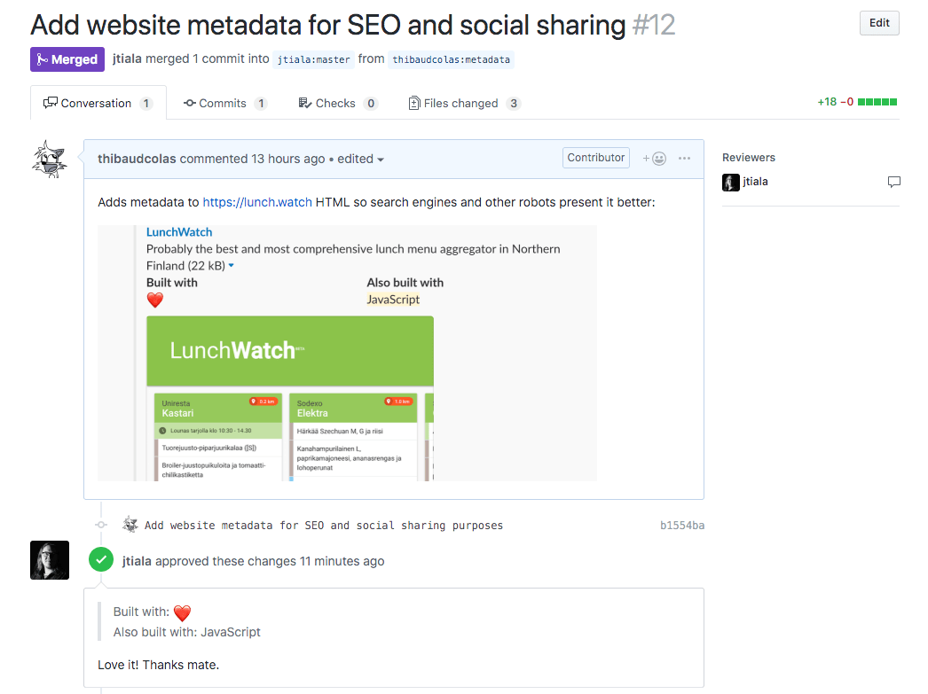The height and width of the screenshot is (694, 928).
Task: Expand the edited history dropdown
Action: (x=360, y=159)
